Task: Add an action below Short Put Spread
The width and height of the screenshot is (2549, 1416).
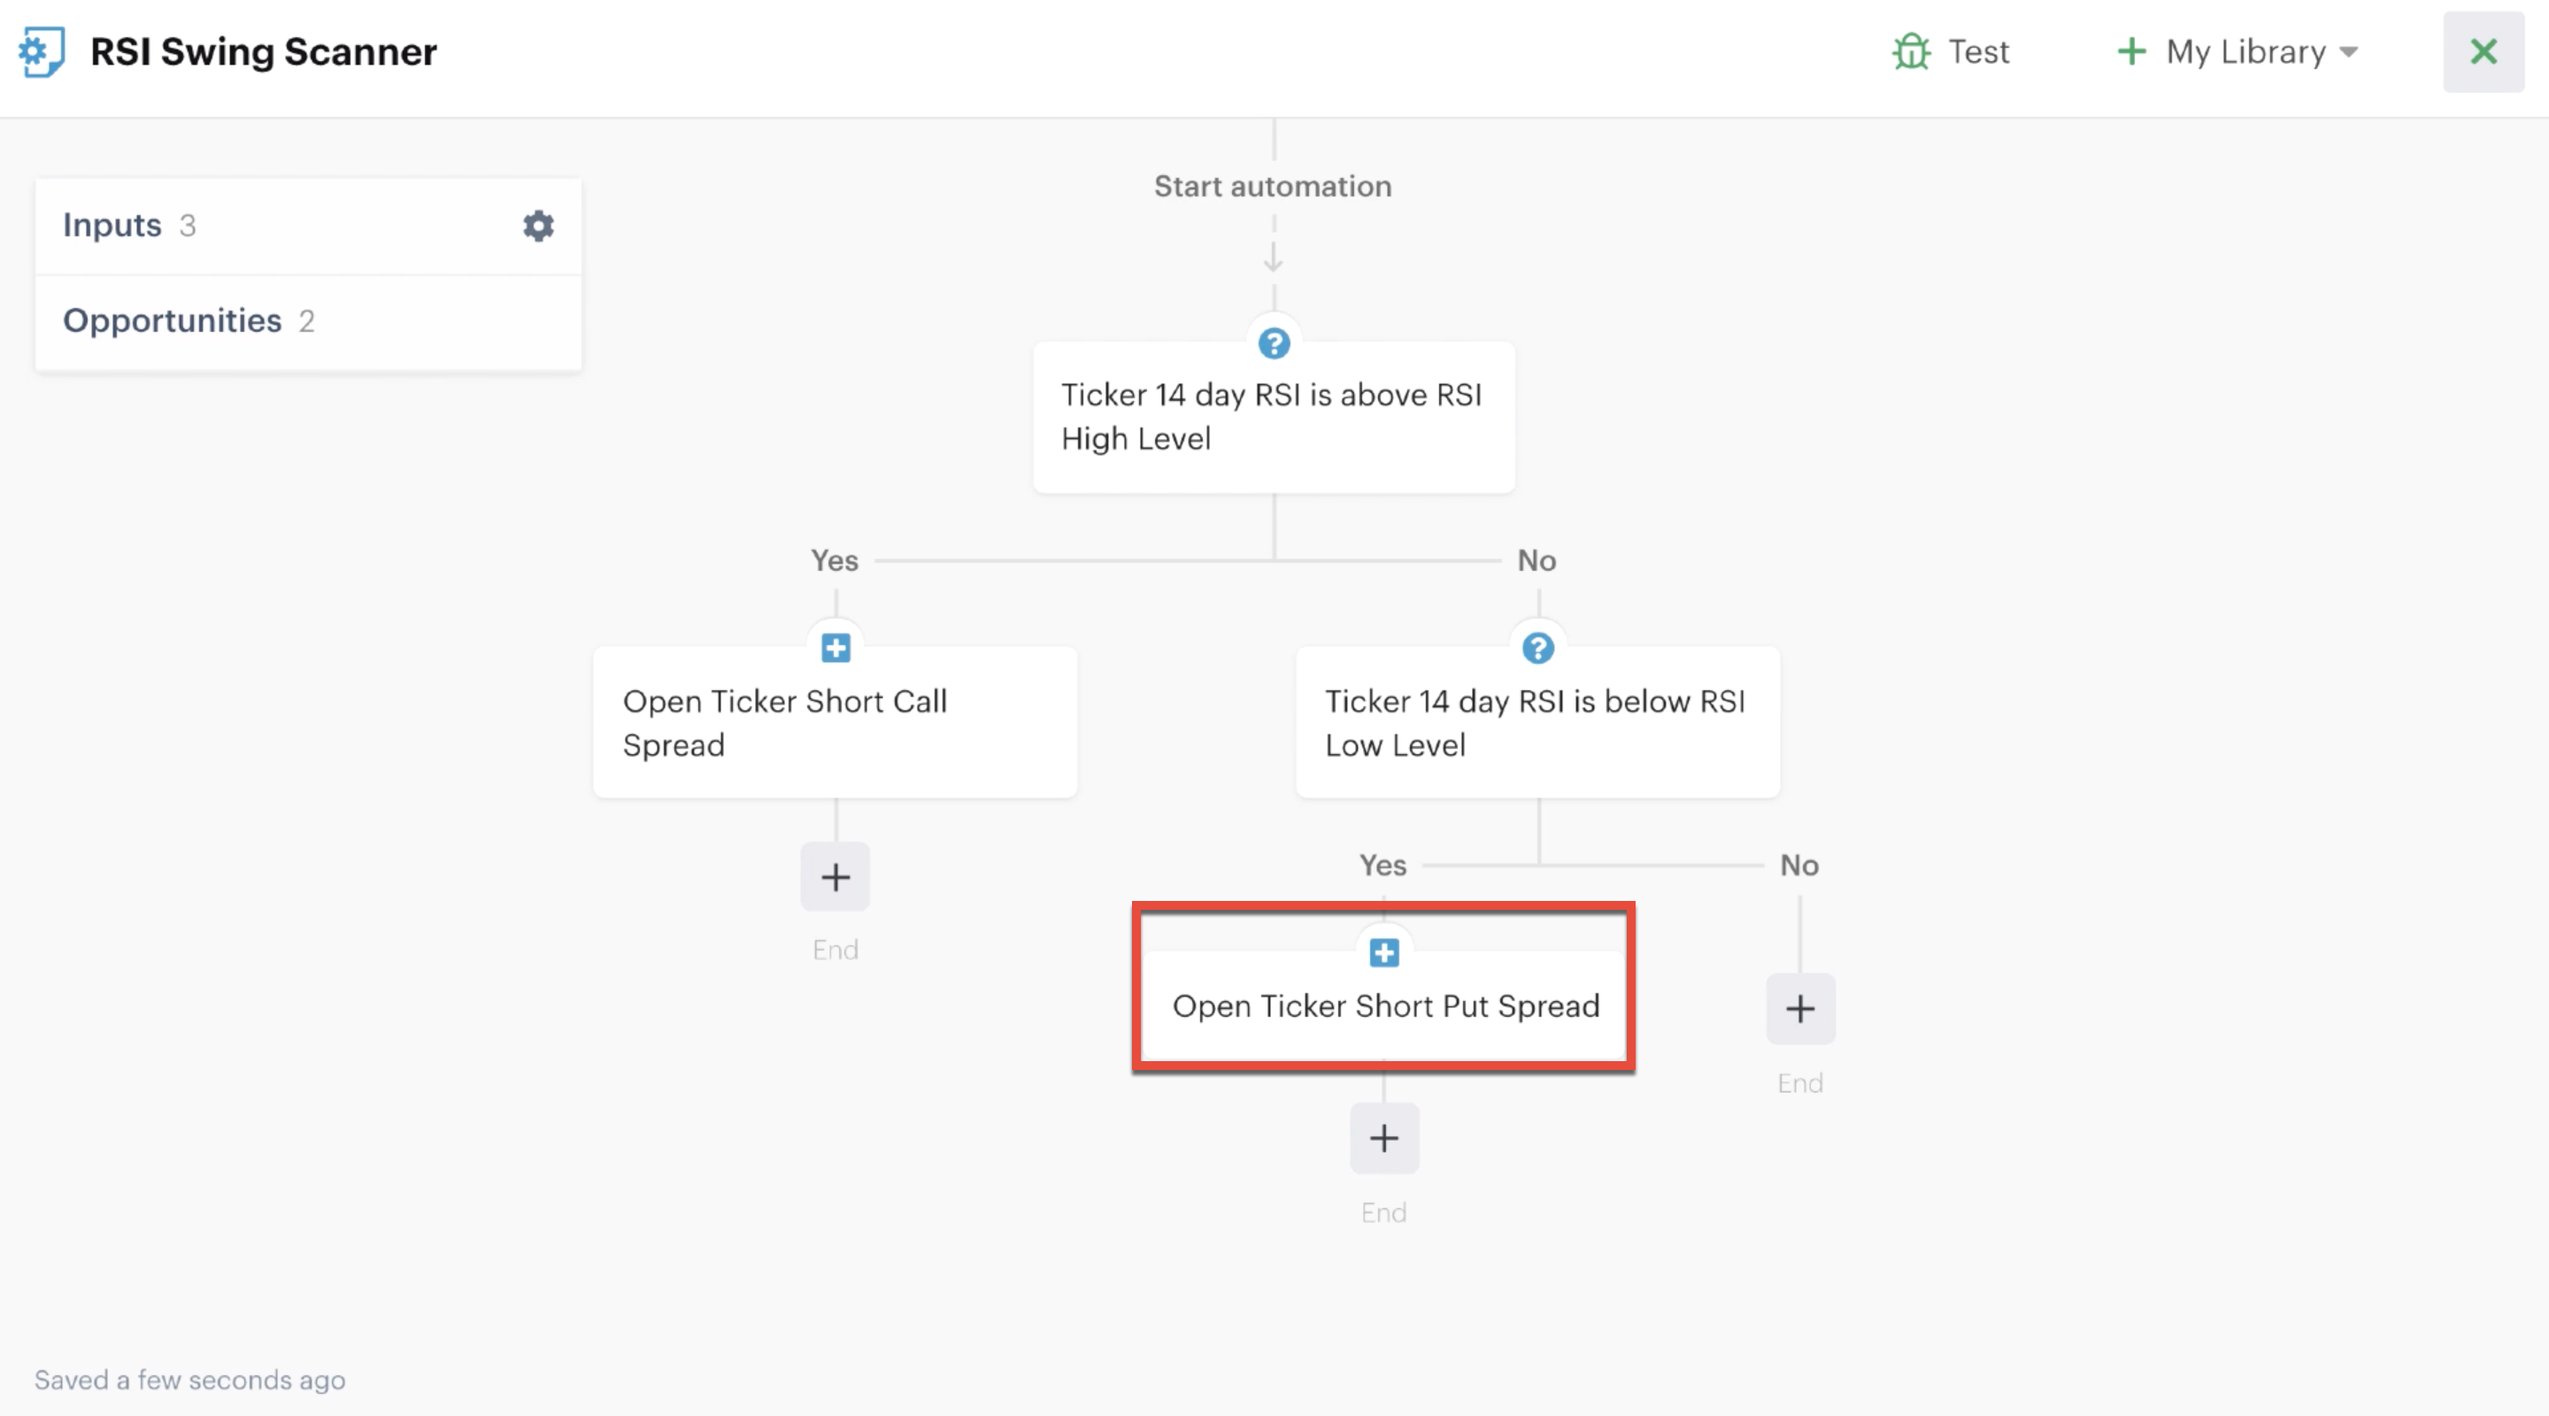Action: pos(1384,1139)
